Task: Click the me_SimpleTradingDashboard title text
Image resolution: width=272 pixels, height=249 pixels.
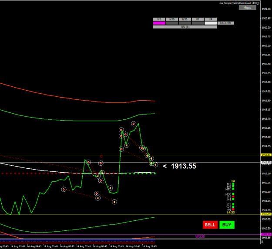Action: pyautogui.click(x=238, y=3)
